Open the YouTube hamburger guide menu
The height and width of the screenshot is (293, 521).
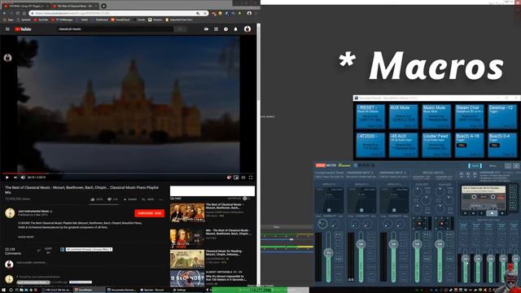tap(7, 29)
